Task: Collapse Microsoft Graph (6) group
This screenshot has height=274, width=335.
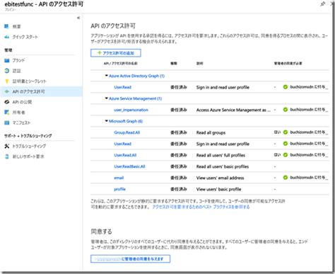Action: (107, 121)
